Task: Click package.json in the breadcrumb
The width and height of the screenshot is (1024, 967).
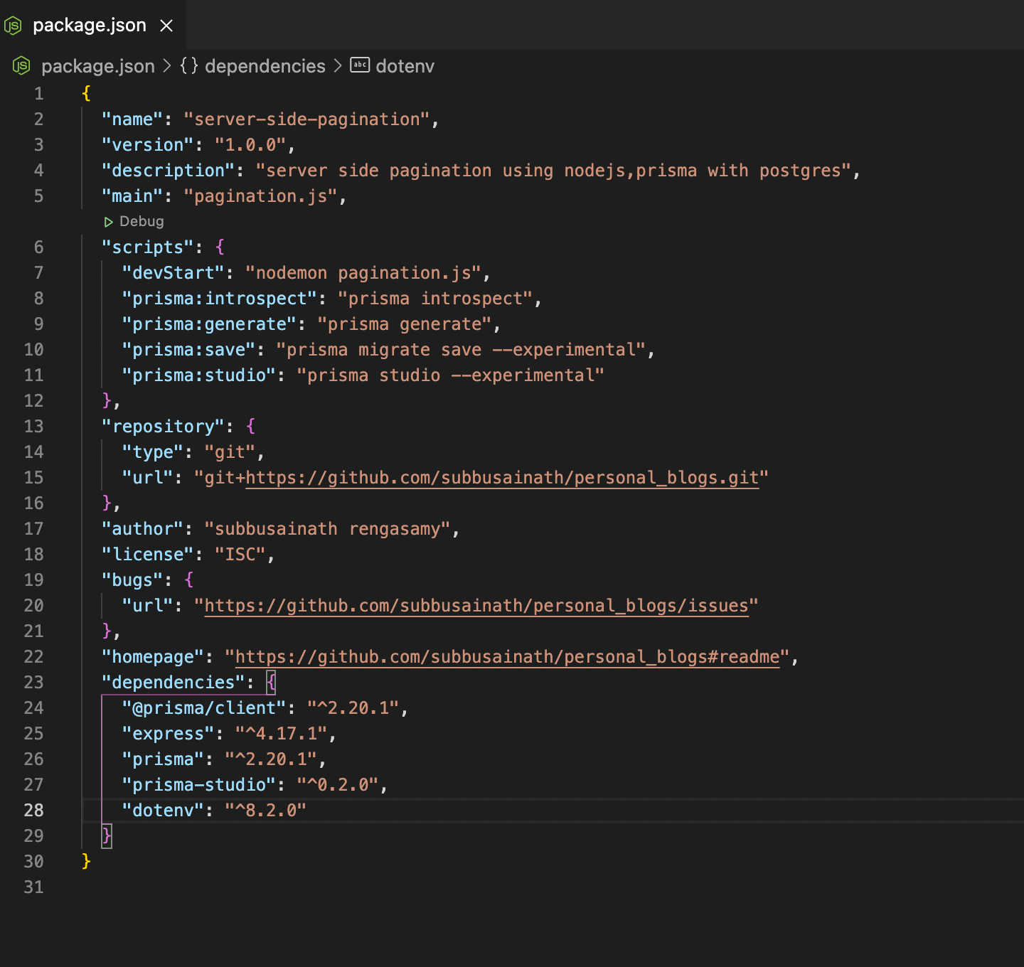Action: [x=98, y=66]
